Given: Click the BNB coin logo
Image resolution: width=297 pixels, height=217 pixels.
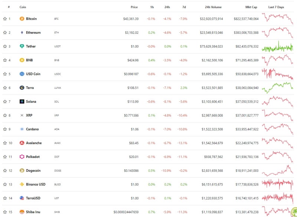Looking at the screenshot, I should tap(22, 60).
